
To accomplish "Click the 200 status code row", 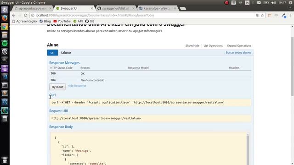I will [150, 73].
